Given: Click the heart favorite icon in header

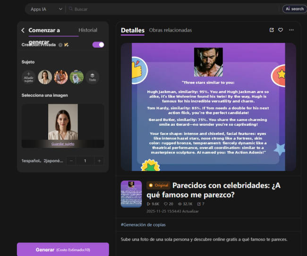Looking at the screenshot, I should pos(281,30).
